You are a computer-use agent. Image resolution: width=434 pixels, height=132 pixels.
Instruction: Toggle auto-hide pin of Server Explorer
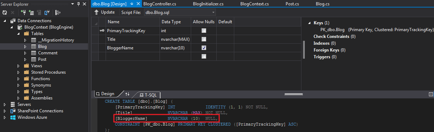tap(79, 4)
